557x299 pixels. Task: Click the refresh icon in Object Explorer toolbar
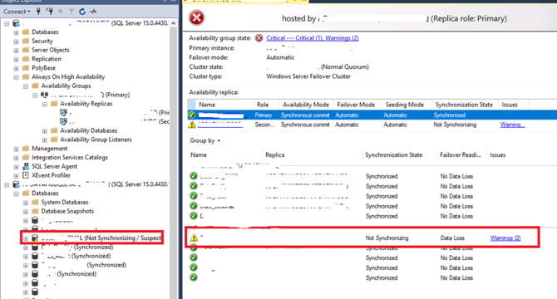82,12
